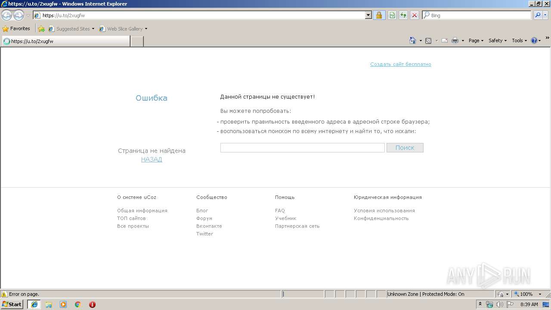Viewport: 551px width, 310px height.
Task: Open the Форум link
Action: pyautogui.click(x=204, y=218)
